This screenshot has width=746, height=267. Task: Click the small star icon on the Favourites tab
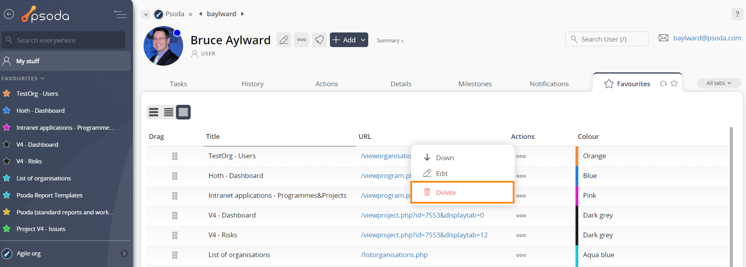pos(674,83)
